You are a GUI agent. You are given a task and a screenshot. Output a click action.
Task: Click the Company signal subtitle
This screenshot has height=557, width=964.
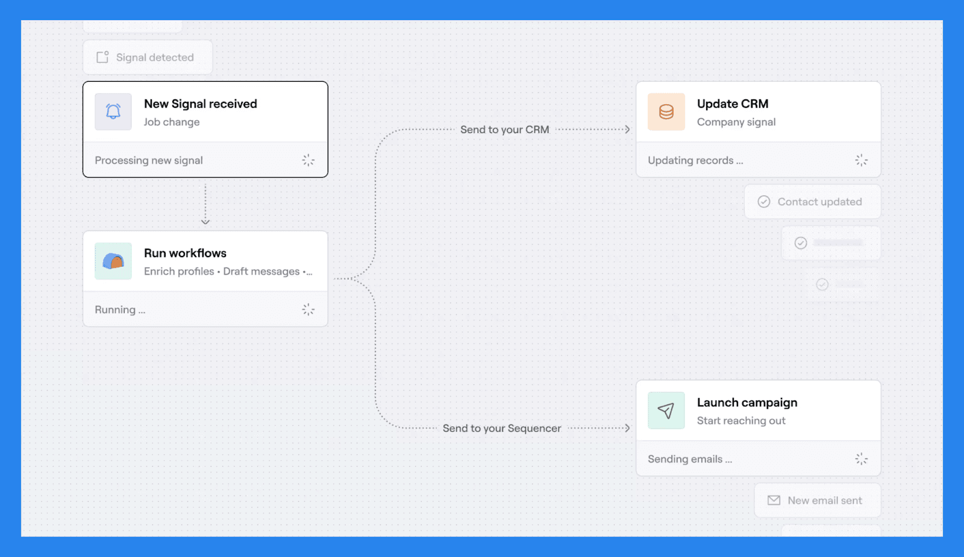(736, 122)
